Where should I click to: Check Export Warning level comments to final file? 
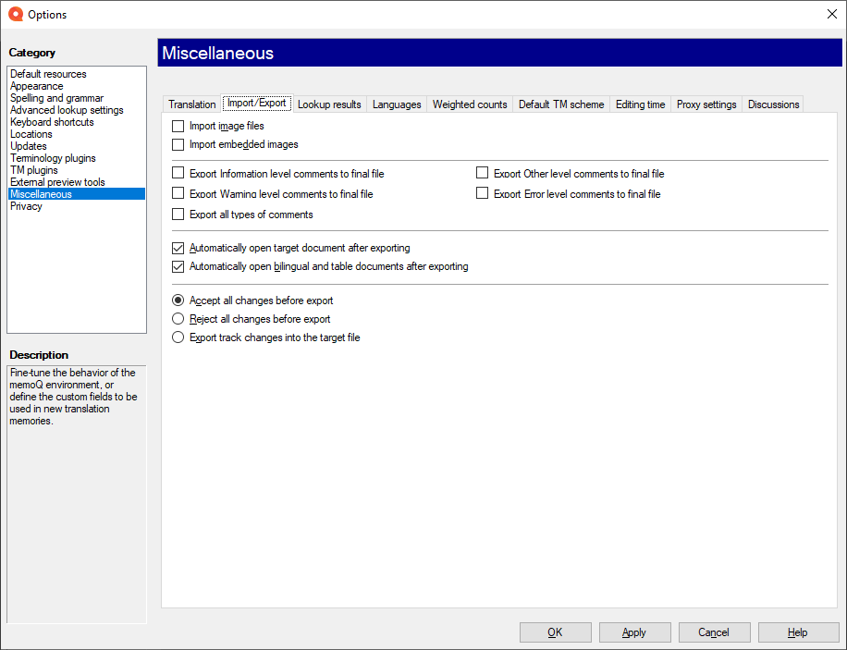(x=177, y=194)
